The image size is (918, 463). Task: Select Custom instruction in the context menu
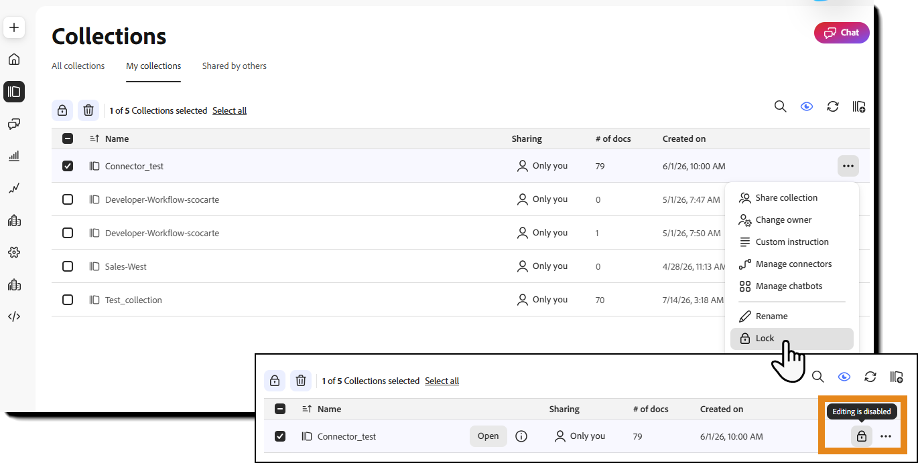[x=792, y=242]
